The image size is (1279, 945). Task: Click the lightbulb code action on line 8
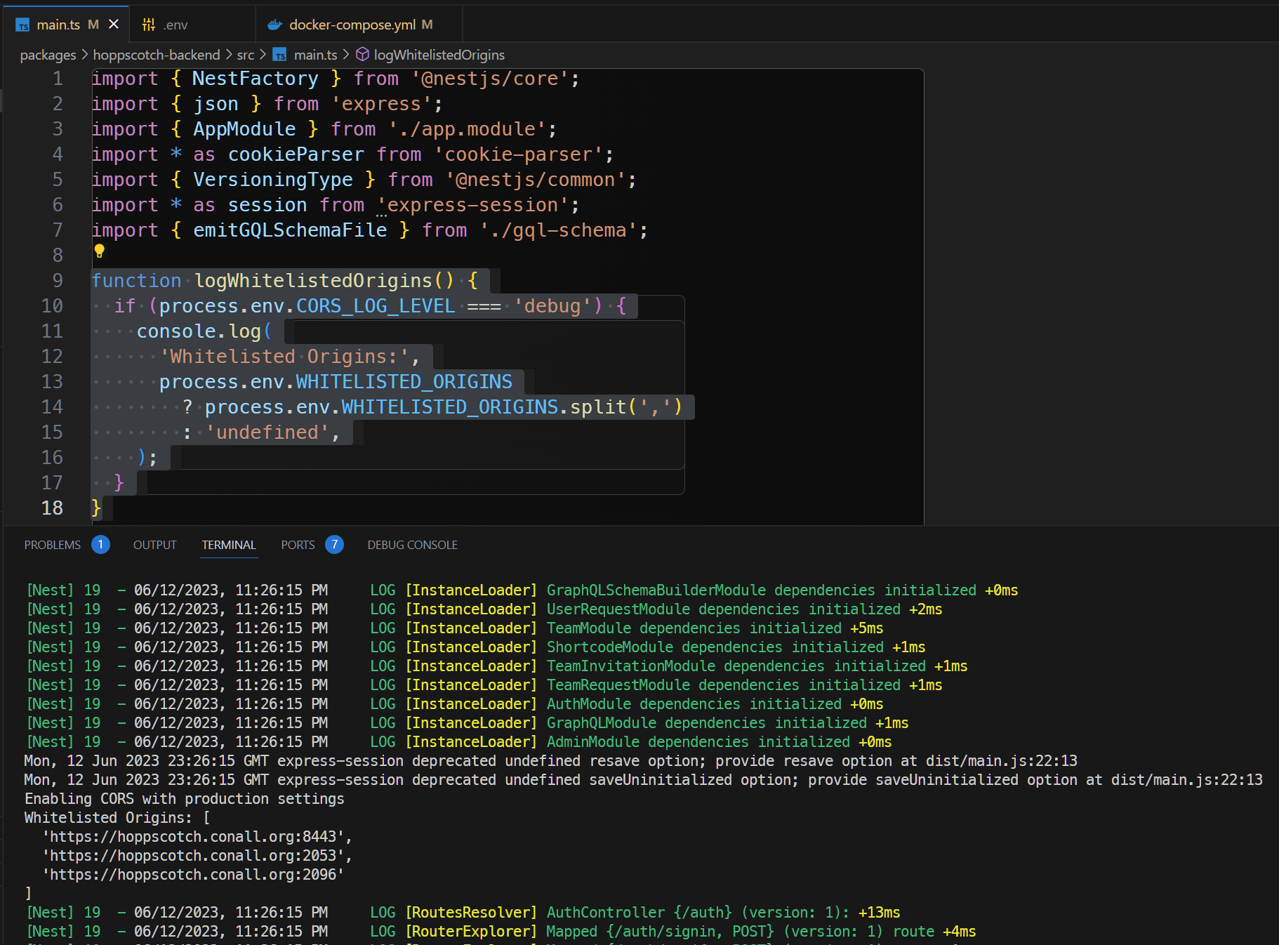(99, 251)
